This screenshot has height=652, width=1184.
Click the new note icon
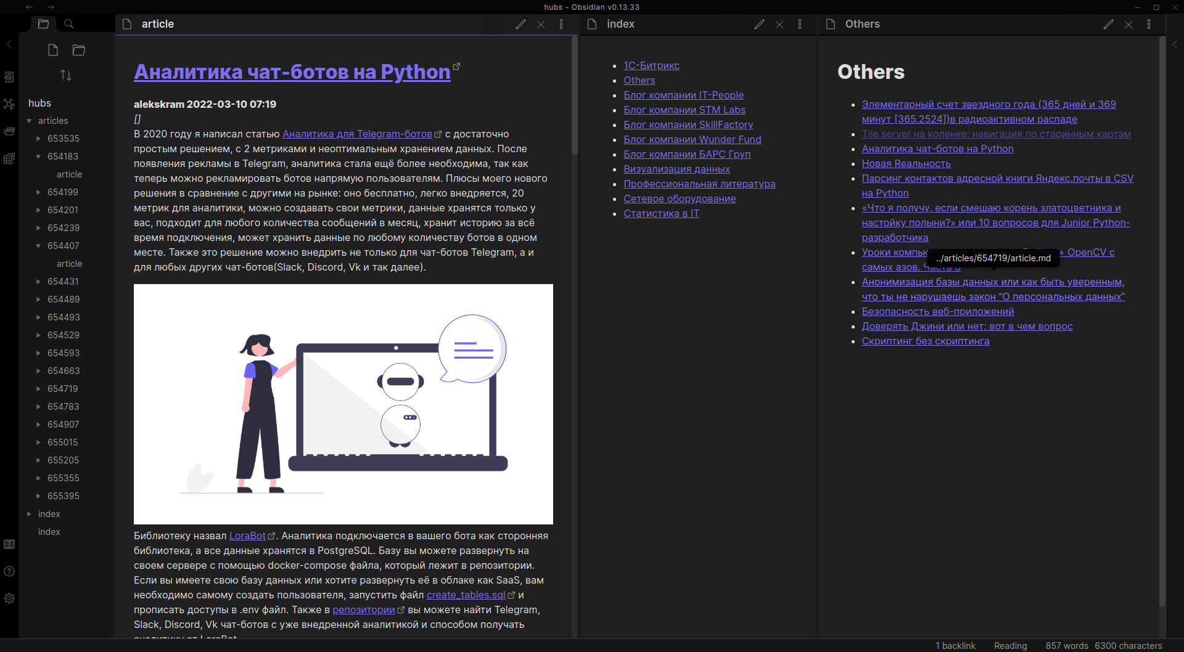pos(53,51)
